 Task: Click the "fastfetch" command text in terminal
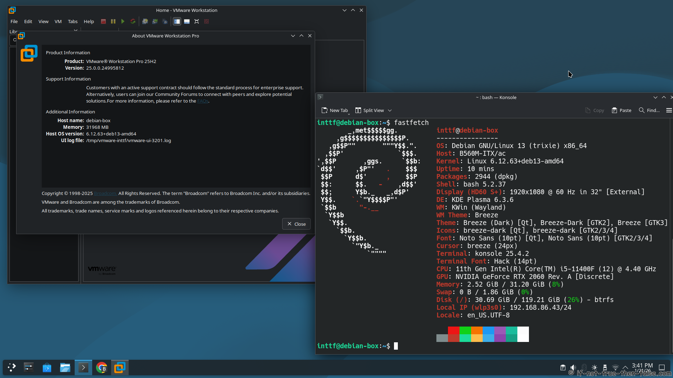coord(412,122)
